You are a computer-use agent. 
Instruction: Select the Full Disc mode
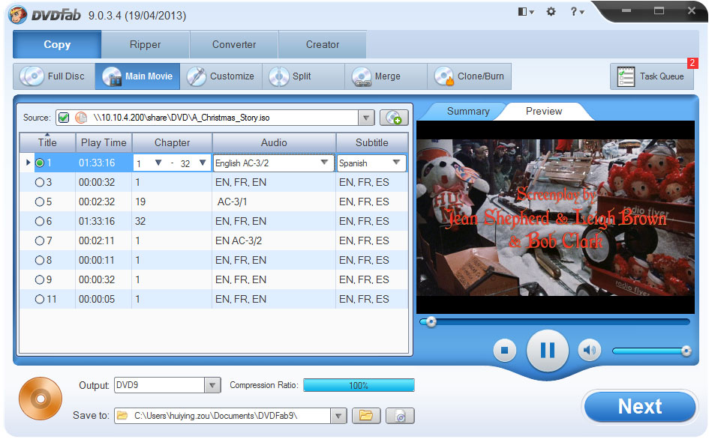54,76
